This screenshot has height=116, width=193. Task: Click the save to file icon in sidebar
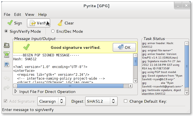7,55
